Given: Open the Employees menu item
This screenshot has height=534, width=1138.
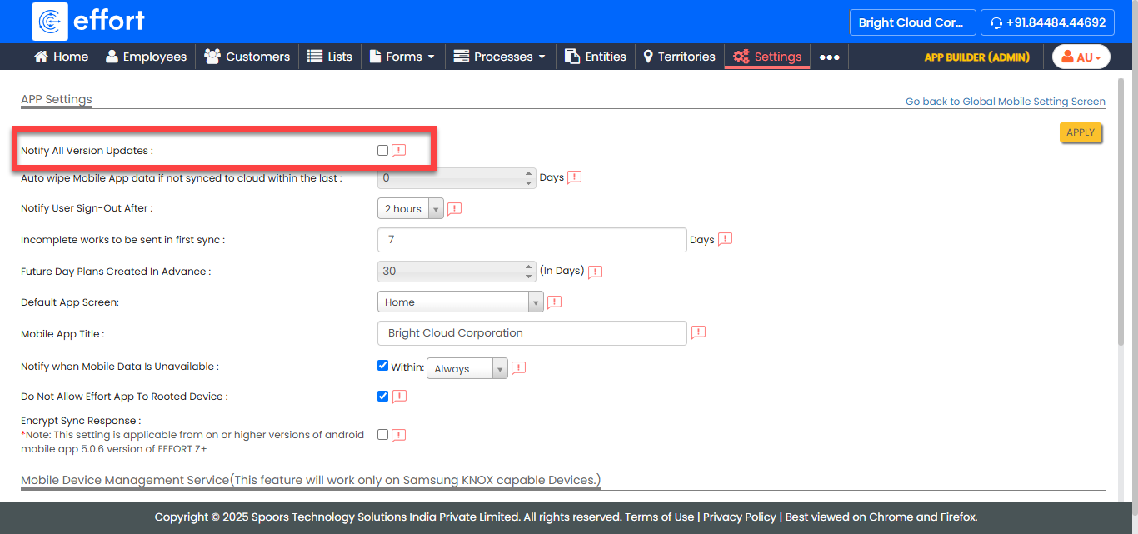Looking at the screenshot, I should (146, 57).
